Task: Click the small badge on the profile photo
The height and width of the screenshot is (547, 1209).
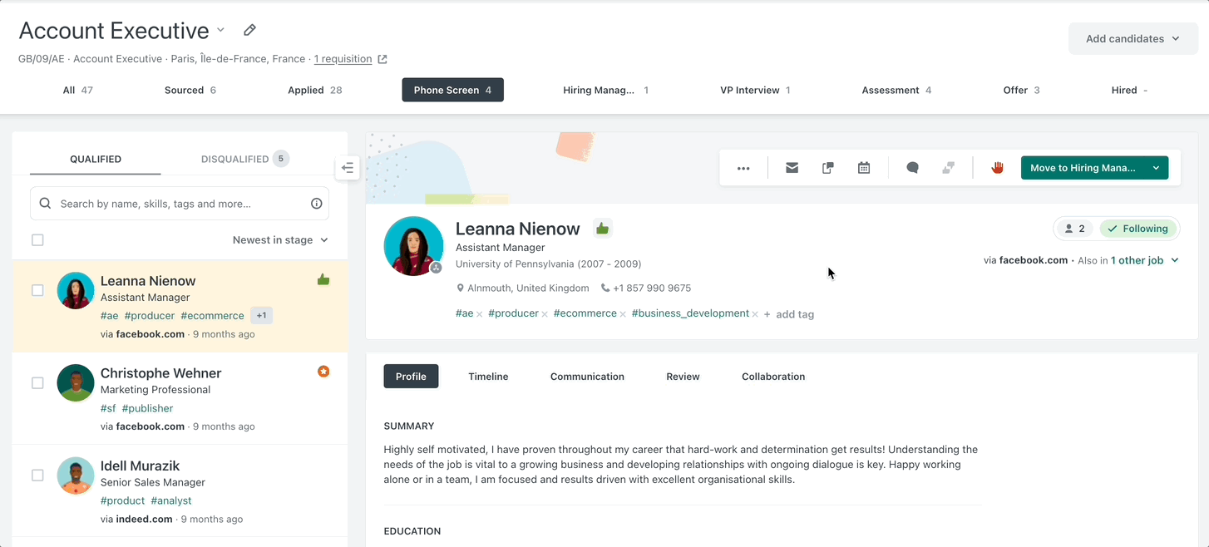Action: (x=436, y=268)
